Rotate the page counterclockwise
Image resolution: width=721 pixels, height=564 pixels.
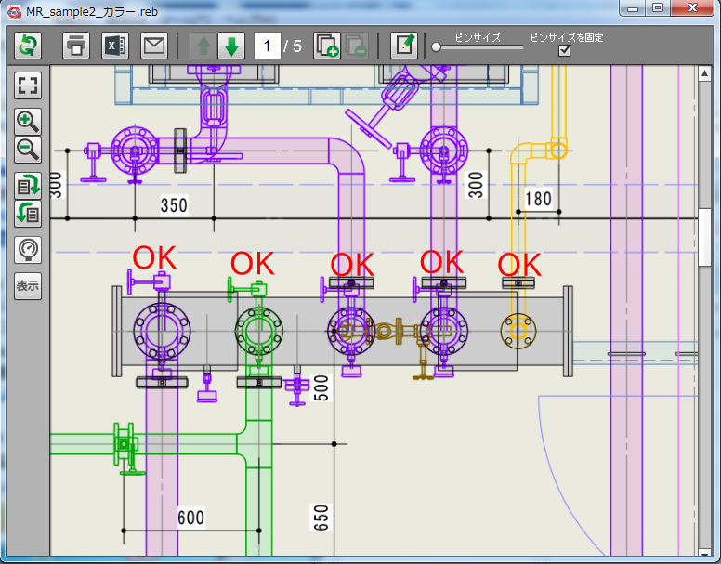tap(29, 213)
